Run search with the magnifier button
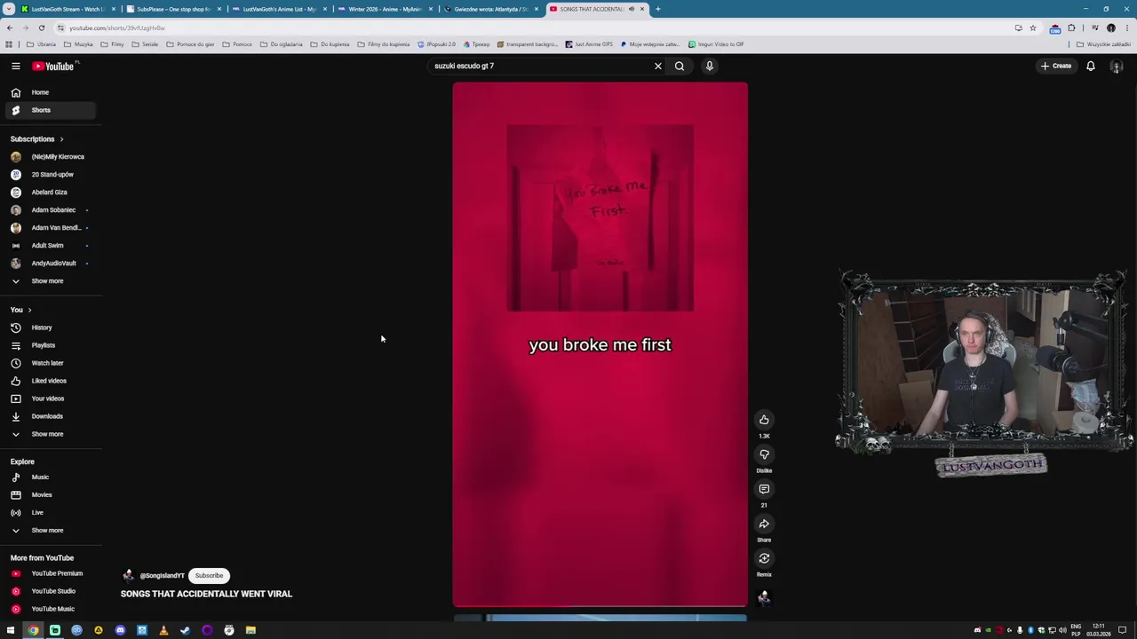This screenshot has height=639, width=1137. pyautogui.click(x=680, y=66)
